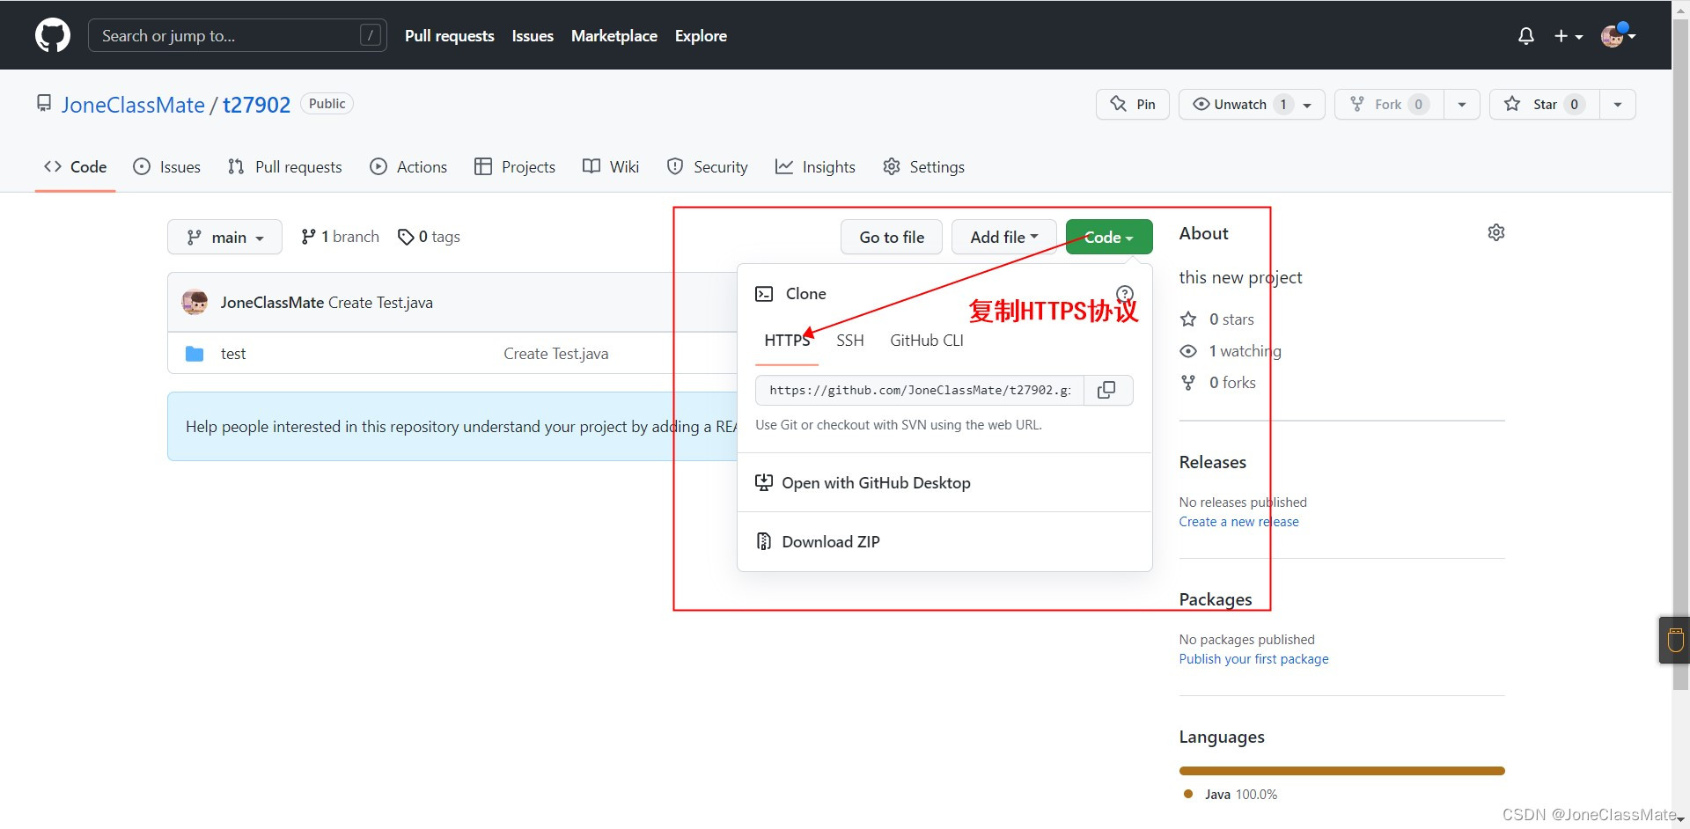
Task: Click the Java 100.0% language entry
Action: pos(1231,794)
